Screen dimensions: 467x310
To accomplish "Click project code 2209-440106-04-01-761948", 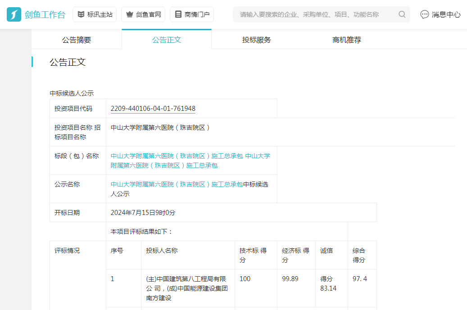I will [153, 109].
